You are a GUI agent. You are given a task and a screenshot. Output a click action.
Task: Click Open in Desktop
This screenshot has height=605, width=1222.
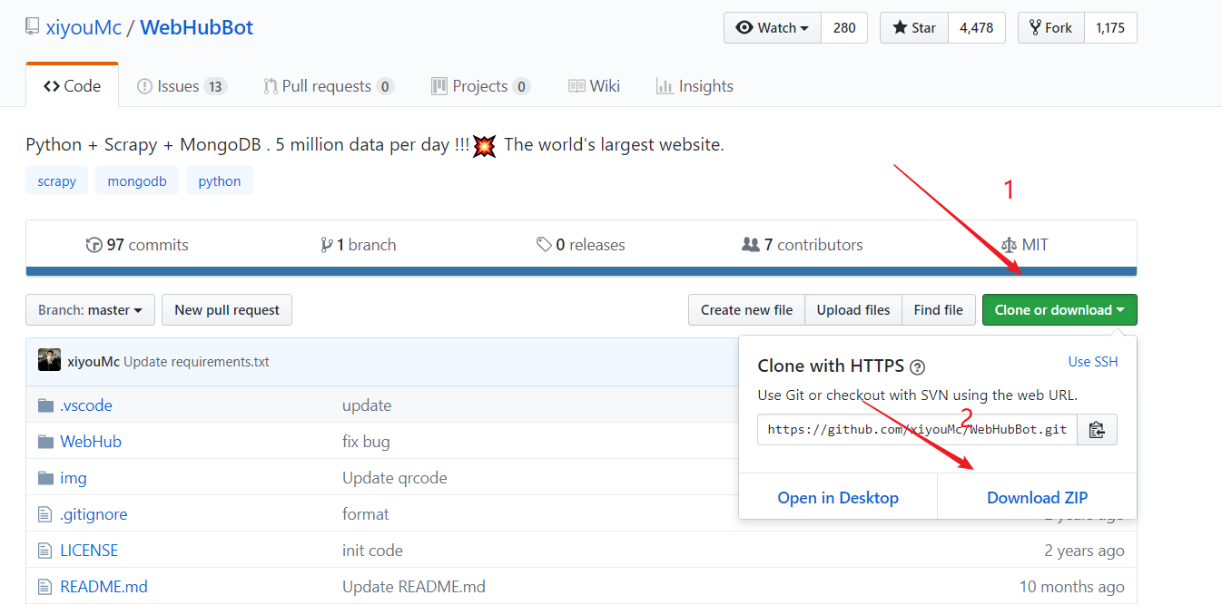click(838, 498)
